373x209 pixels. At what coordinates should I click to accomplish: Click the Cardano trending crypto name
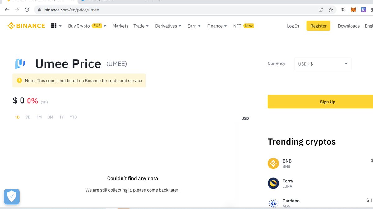[291, 201]
